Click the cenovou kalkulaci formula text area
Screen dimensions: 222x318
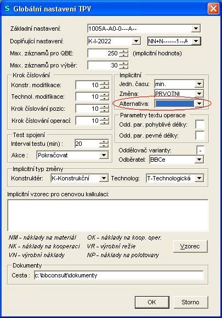(107, 215)
